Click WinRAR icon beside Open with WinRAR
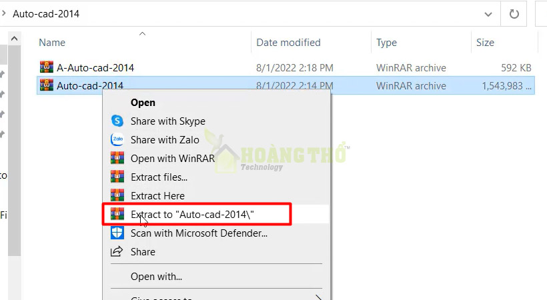Screen dimensions: 547x300 [117, 158]
